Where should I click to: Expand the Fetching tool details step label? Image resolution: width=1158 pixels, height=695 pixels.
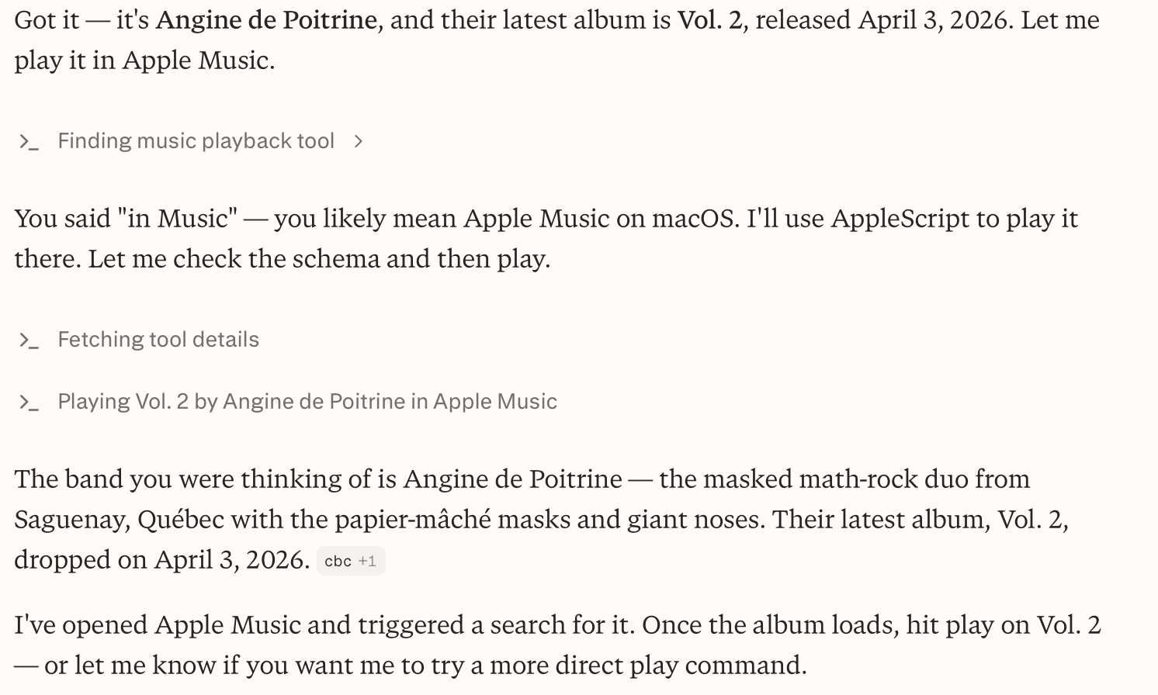(158, 340)
